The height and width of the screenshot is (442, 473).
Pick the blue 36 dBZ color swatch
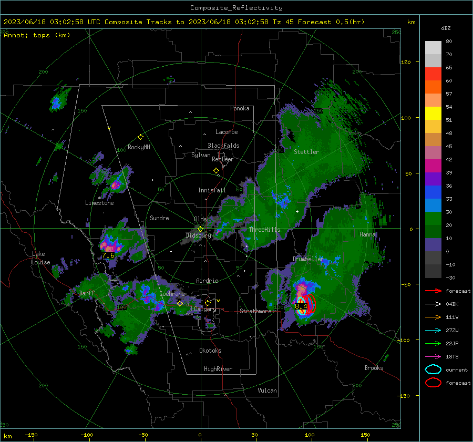pyautogui.click(x=433, y=192)
